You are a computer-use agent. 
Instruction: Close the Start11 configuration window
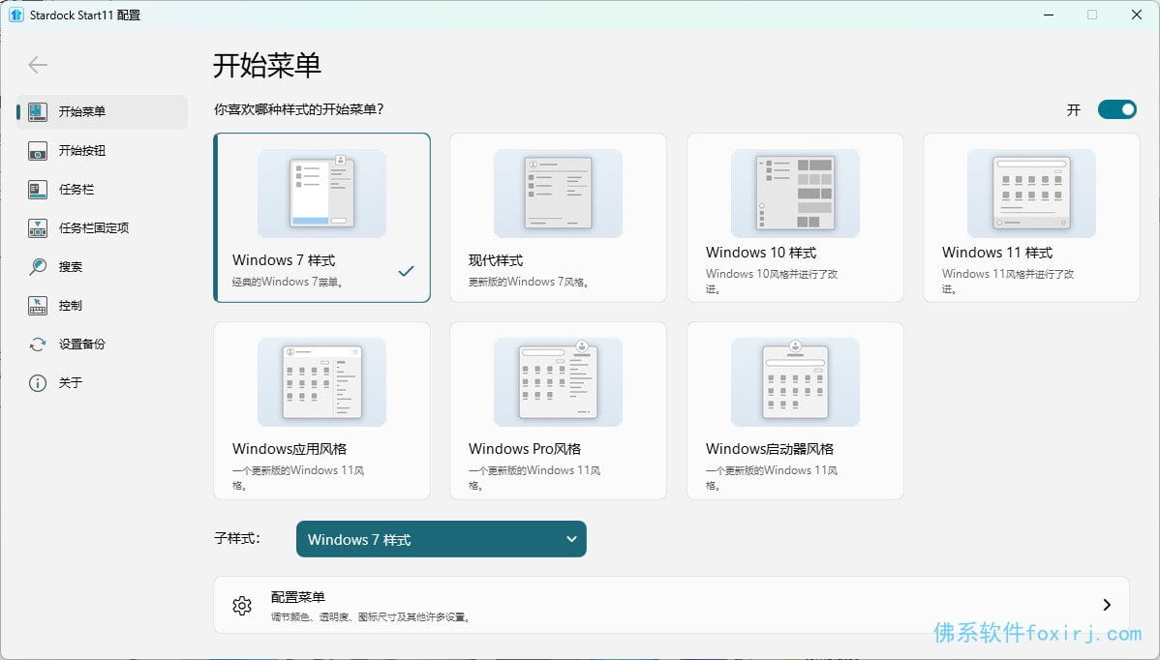1137,15
